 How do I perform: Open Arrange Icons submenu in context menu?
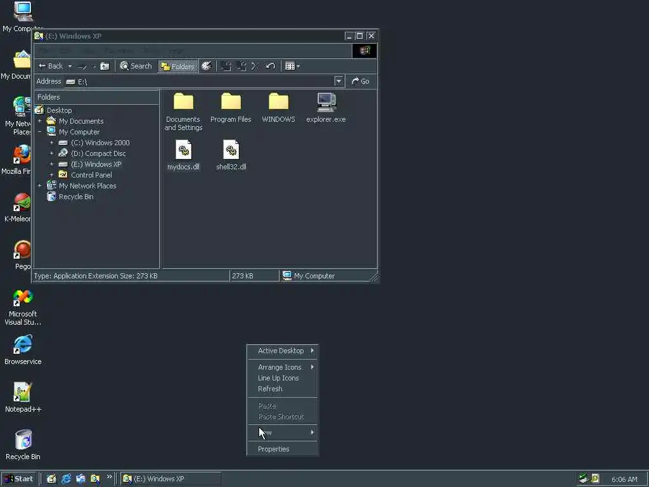tap(283, 367)
